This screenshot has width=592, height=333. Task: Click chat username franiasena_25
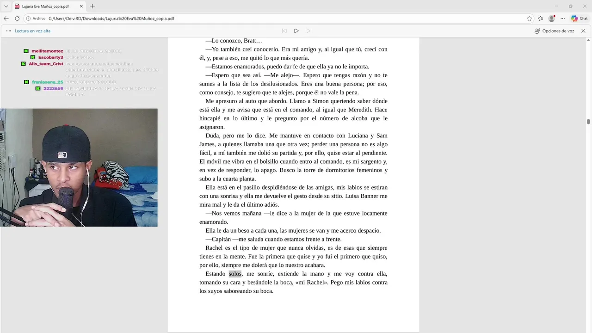click(x=48, y=82)
